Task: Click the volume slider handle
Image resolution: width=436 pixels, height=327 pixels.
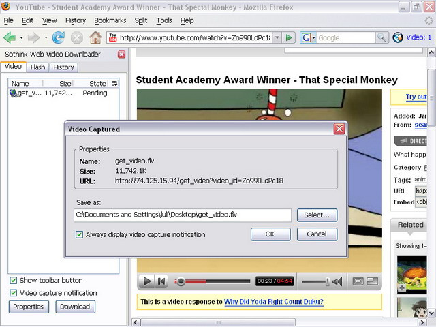Action: click(327, 281)
